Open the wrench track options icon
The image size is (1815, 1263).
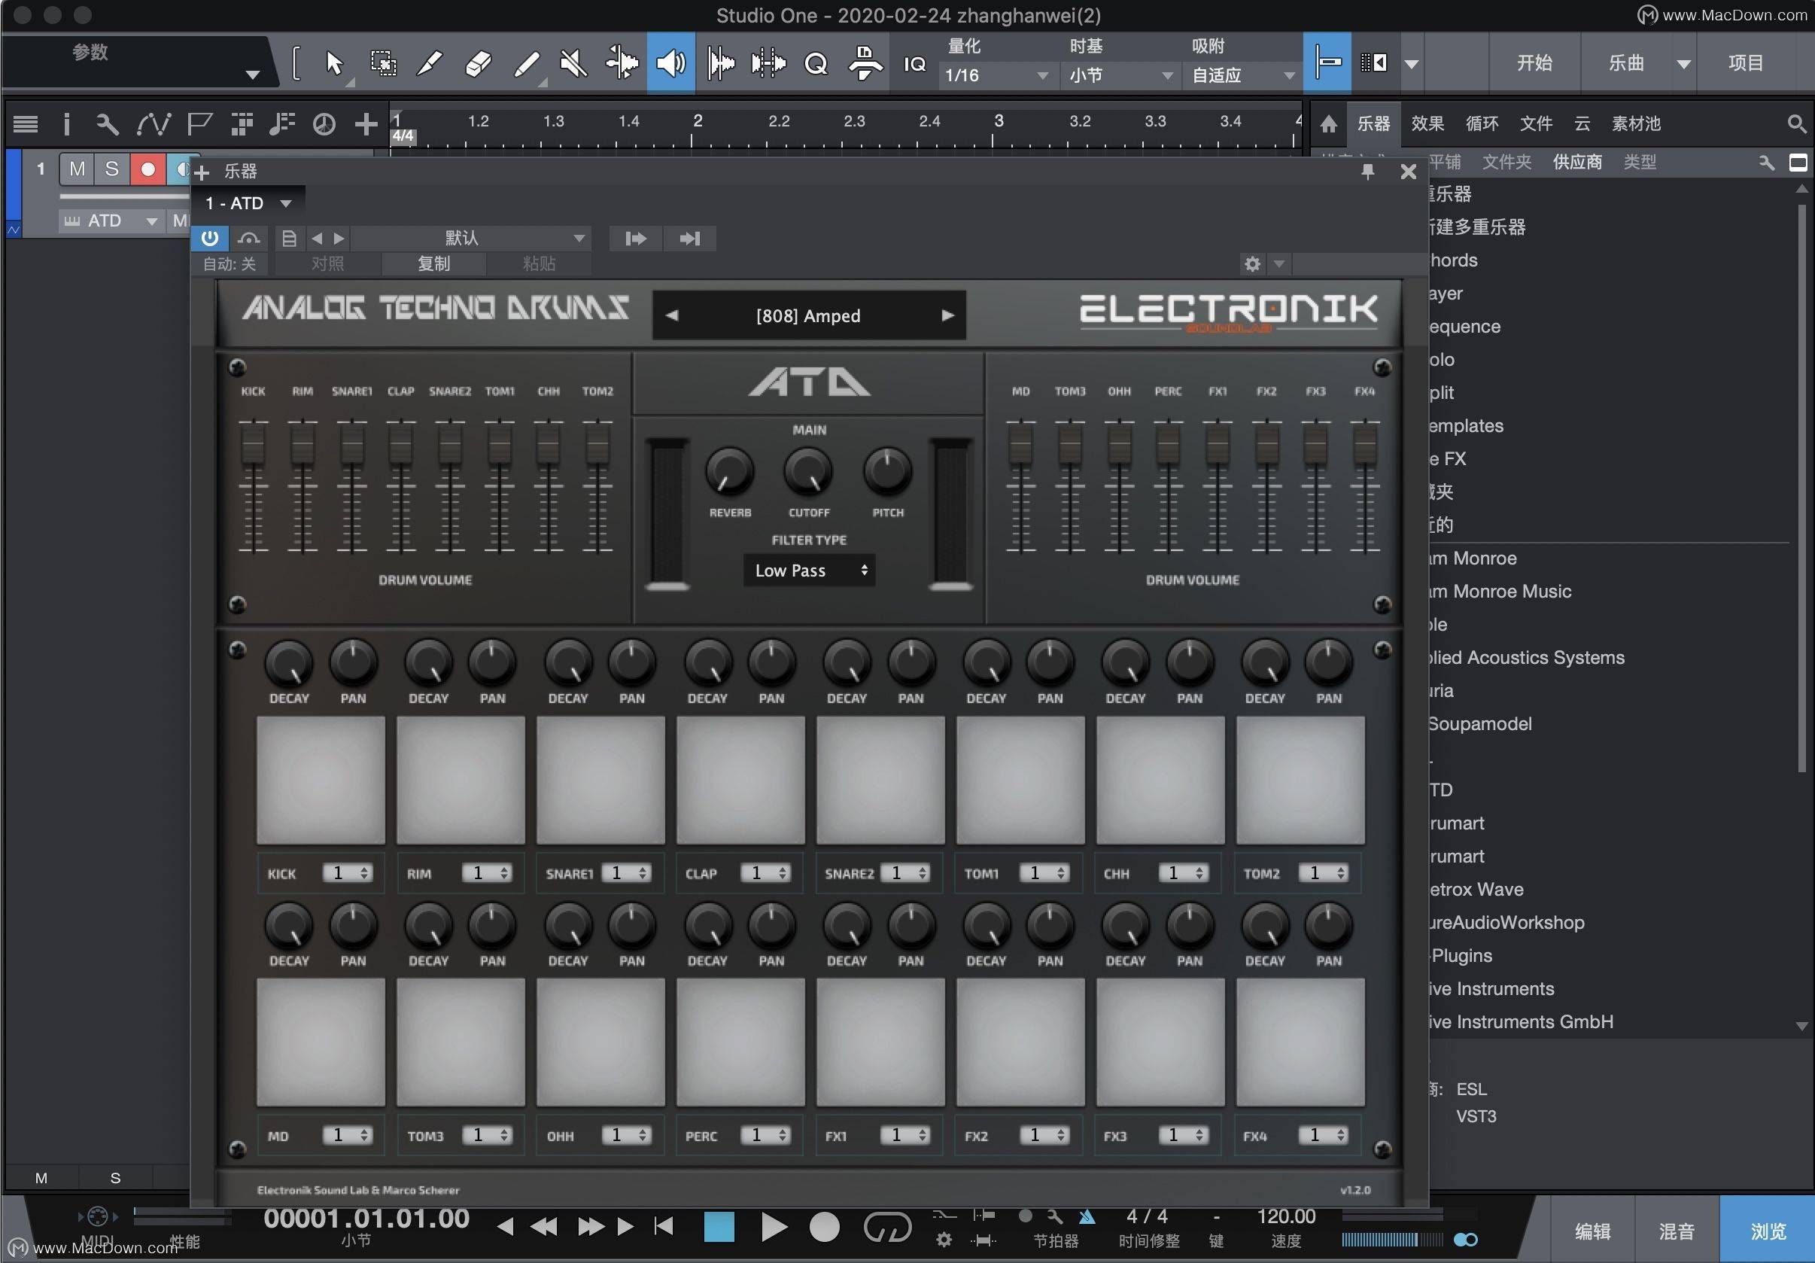(x=108, y=124)
